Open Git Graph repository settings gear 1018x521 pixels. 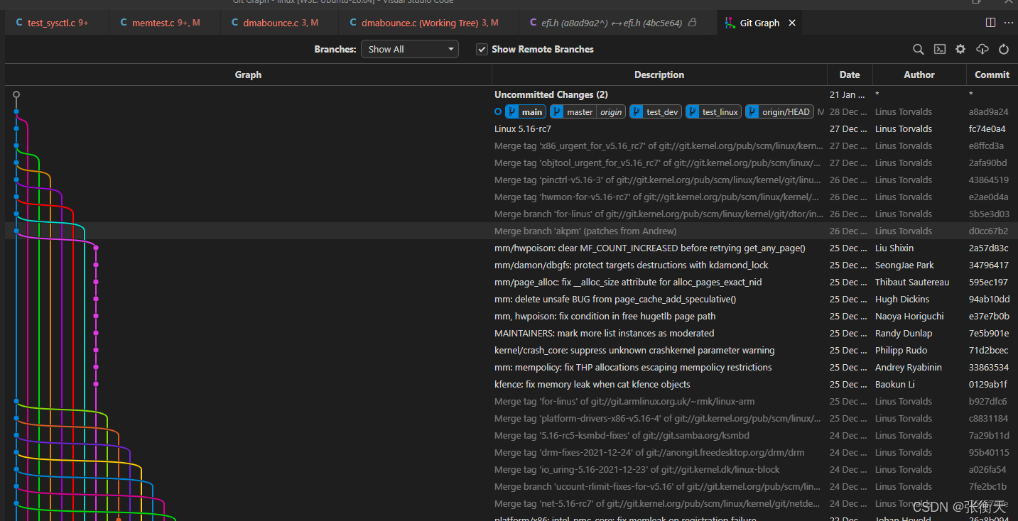tap(960, 49)
